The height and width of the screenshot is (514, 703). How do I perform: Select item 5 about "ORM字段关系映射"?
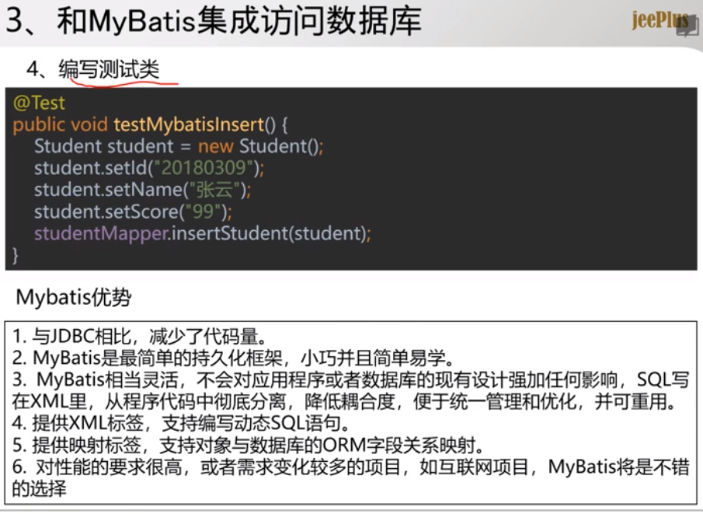click(x=249, y=445)
